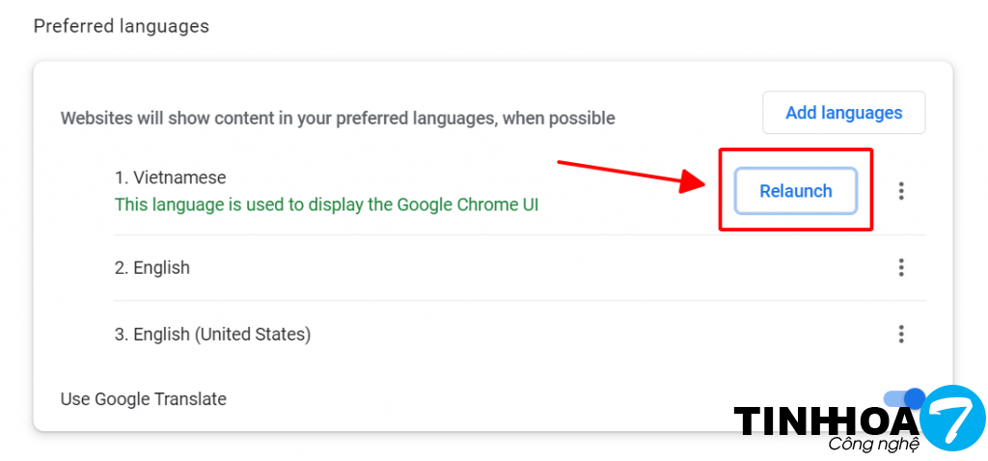Screen dimensions: 988x461
Task: Select the English (United States) entry
Action: [x=212, y=335]
